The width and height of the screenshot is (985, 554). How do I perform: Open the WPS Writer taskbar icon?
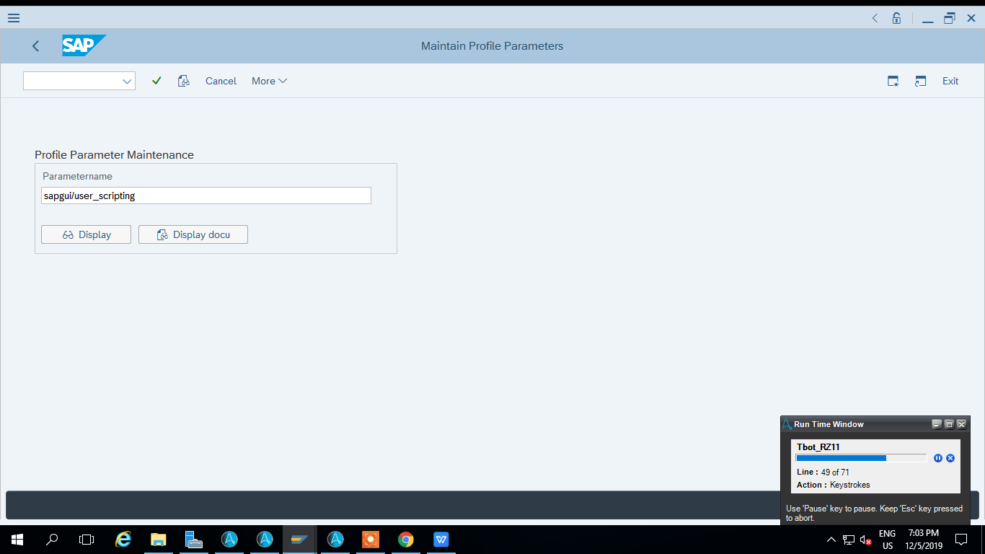click(x=441, y=540)
